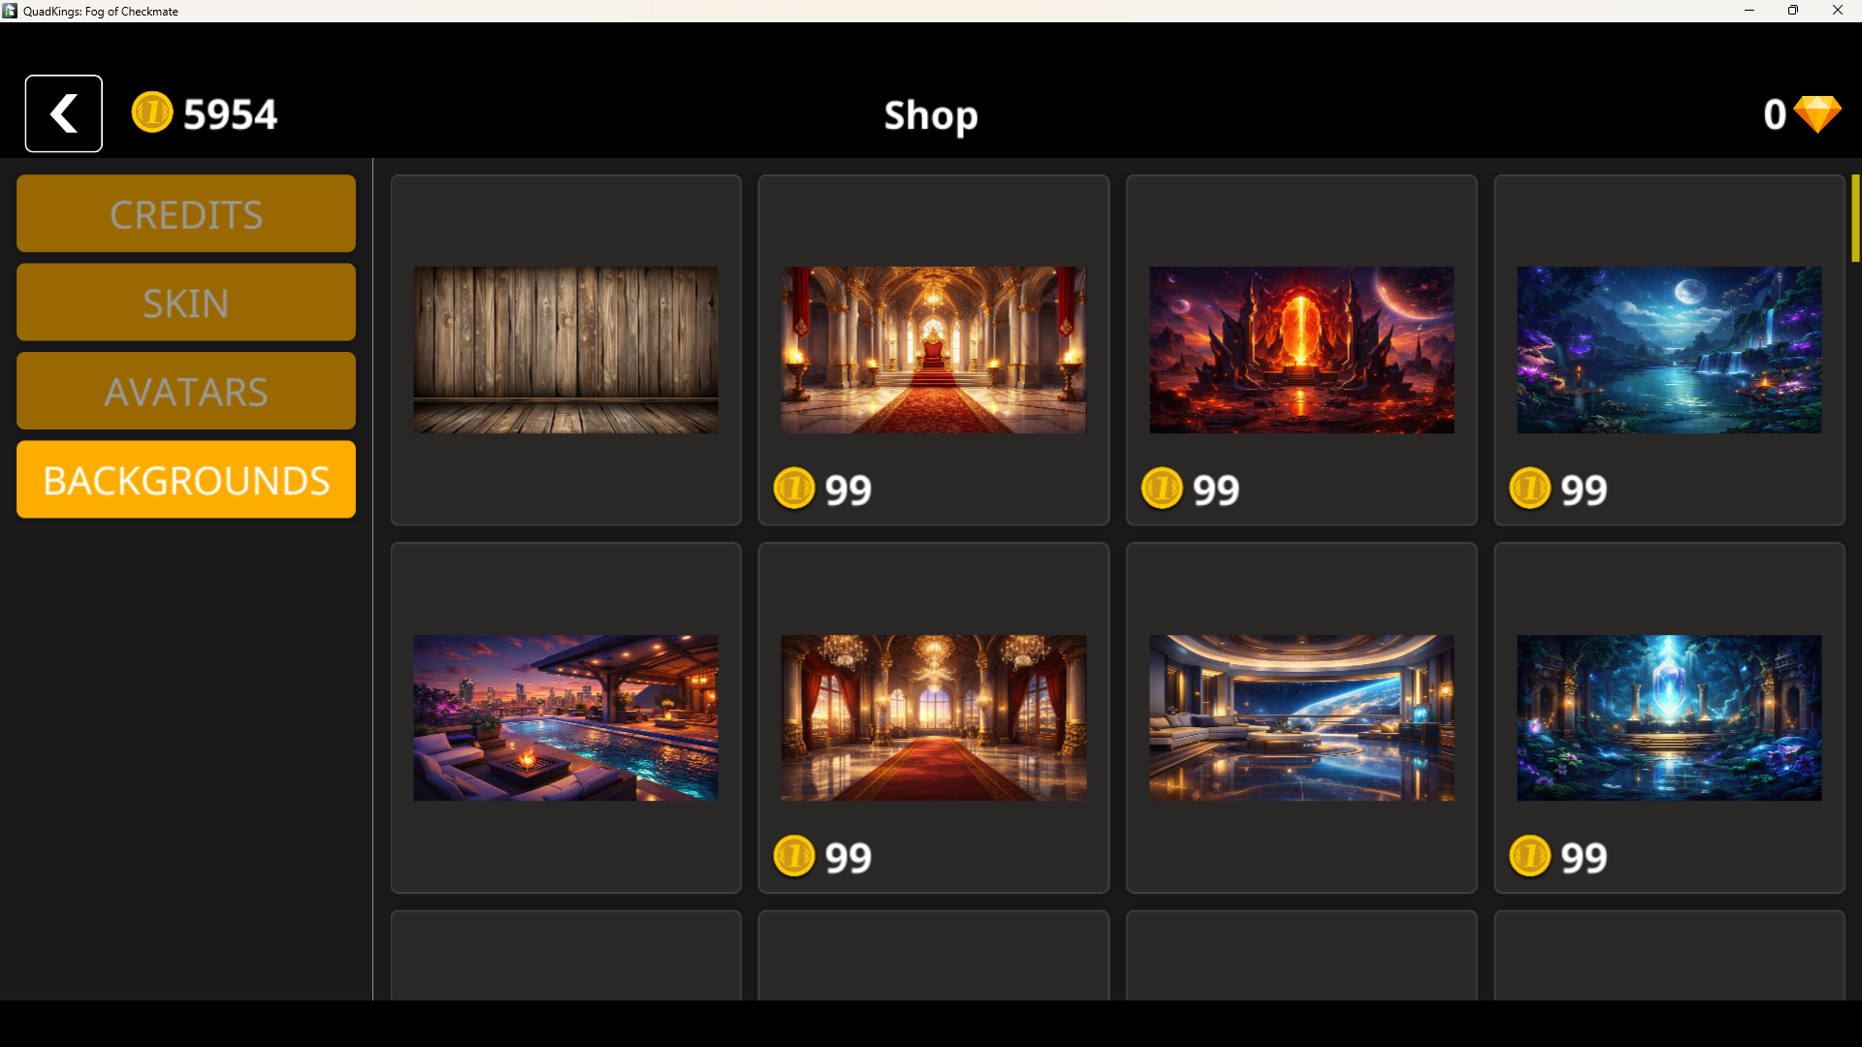This screenshot has width=1862, height=1047.
Task: Select the BACKGROUNDS category
Action: (186, 480)
